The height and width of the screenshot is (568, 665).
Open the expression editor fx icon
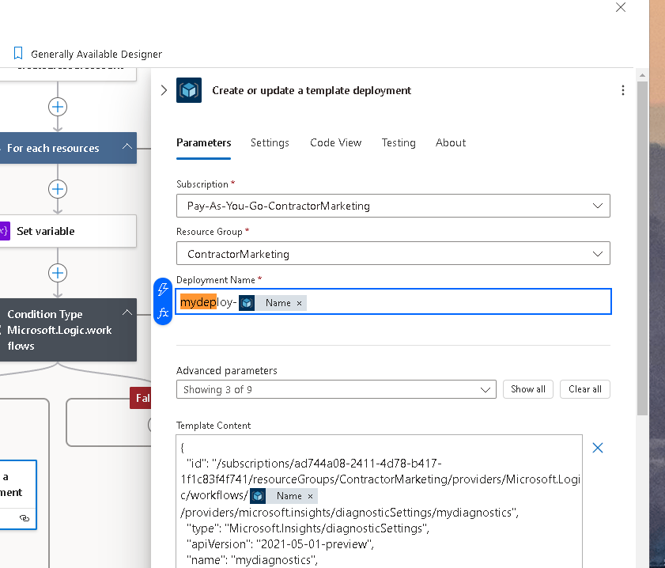click(x=163, y=313)
